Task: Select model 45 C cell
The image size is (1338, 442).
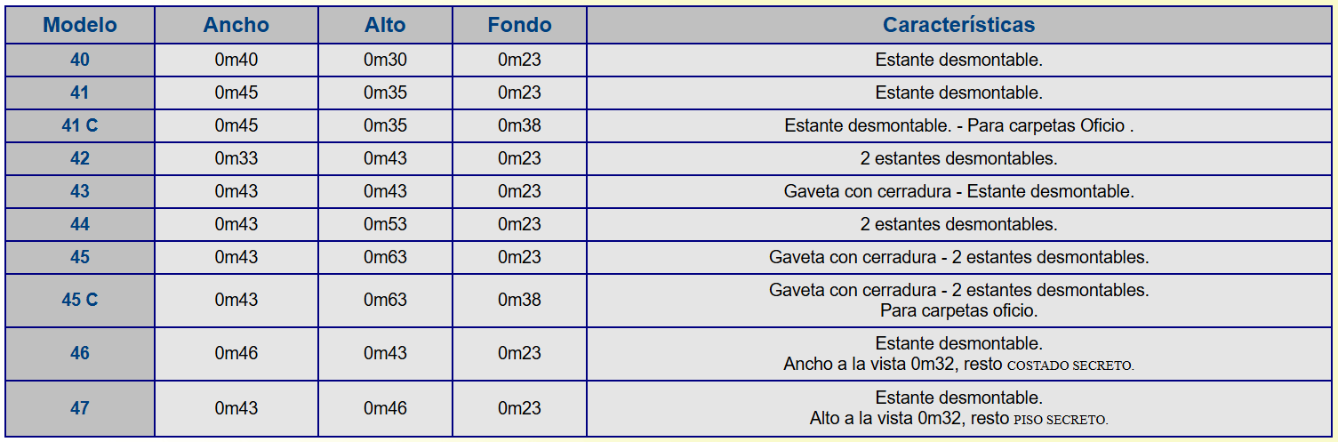Action: click(80, 301)
